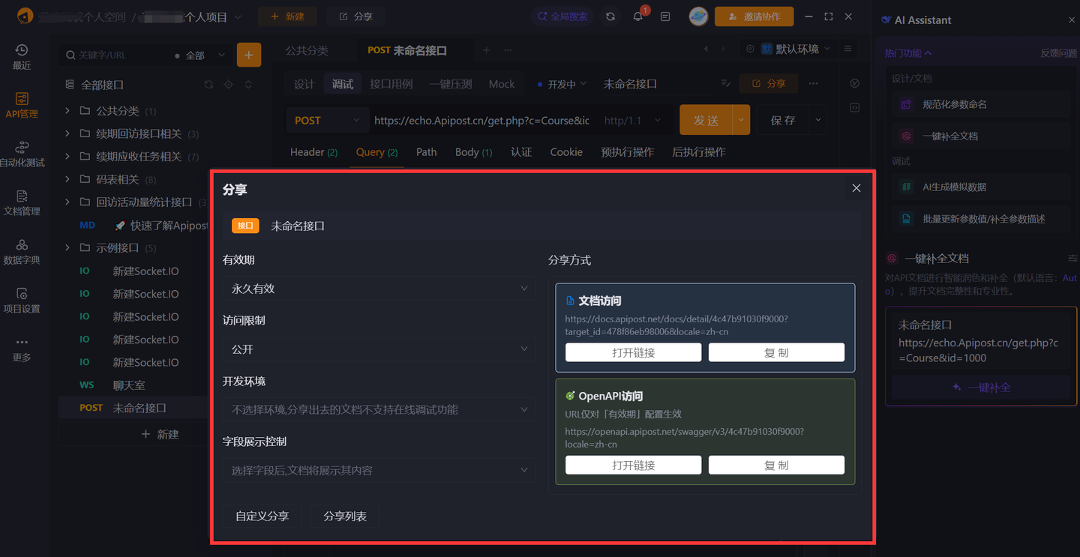
Task: Open the 开发环境 selection dropdown
Action: coord(379,410)
